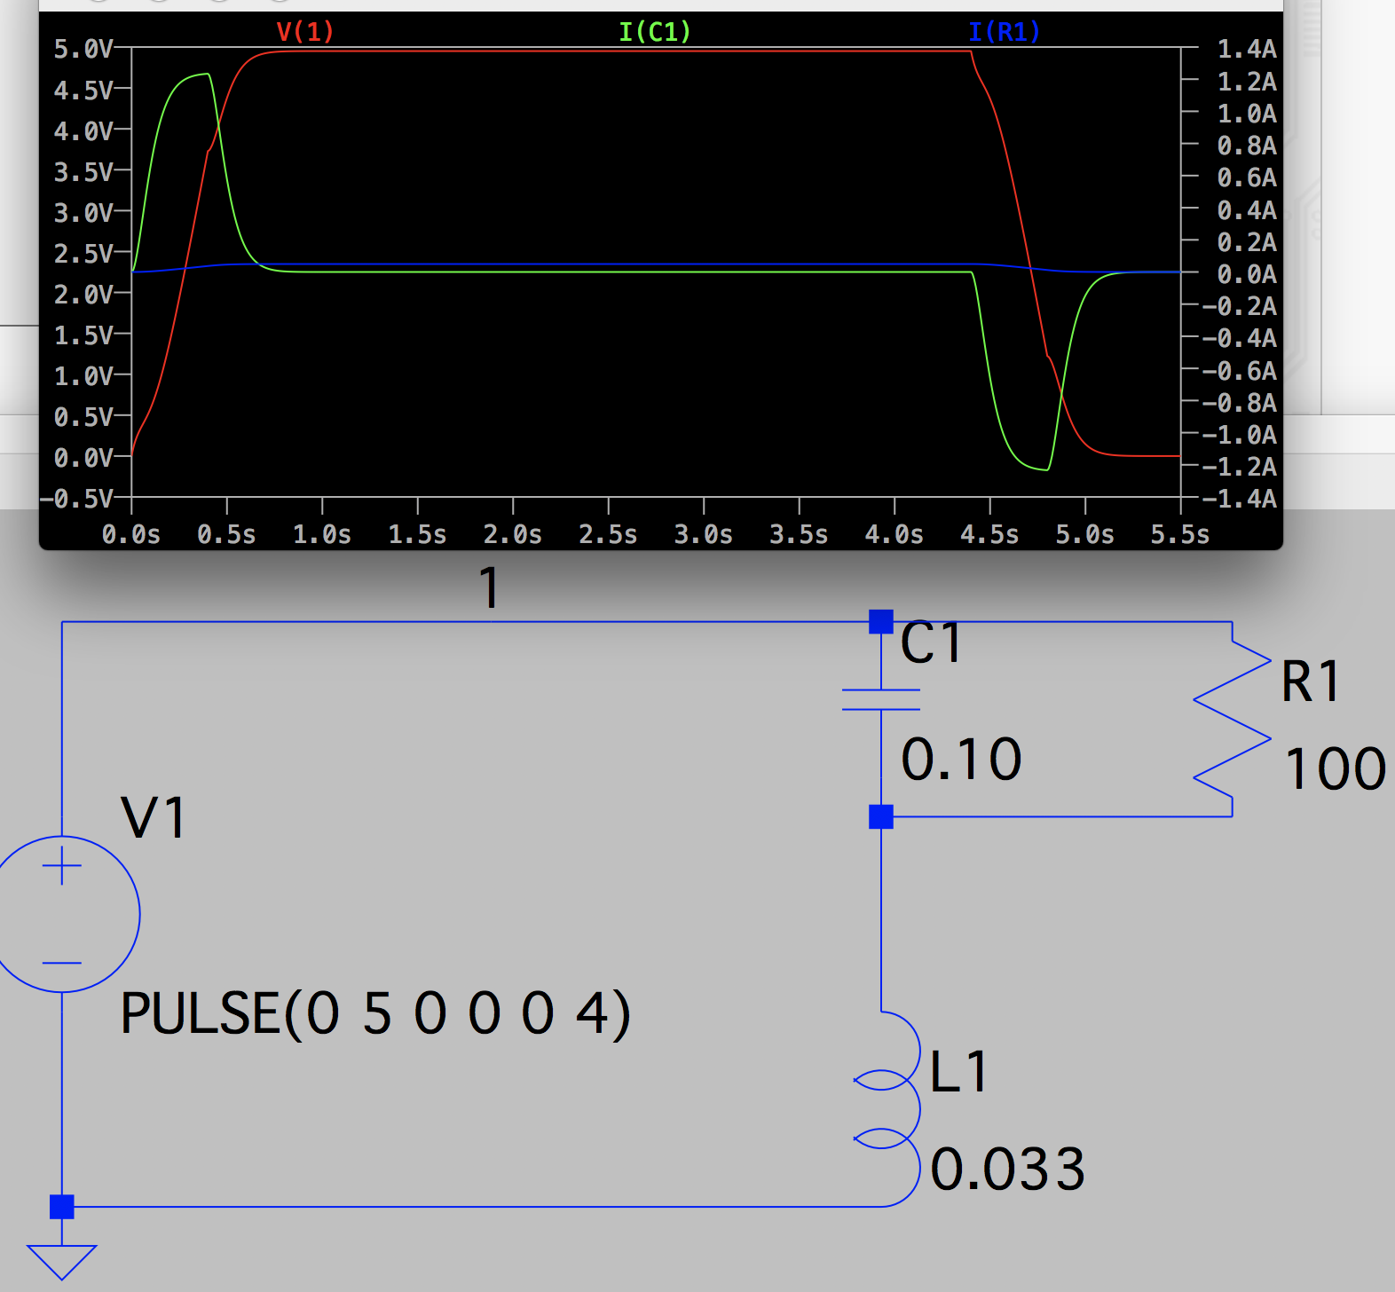Click the 1.4A right axis label
This screenshot has height=1292, width=1395.
(x=1247, y=49)
